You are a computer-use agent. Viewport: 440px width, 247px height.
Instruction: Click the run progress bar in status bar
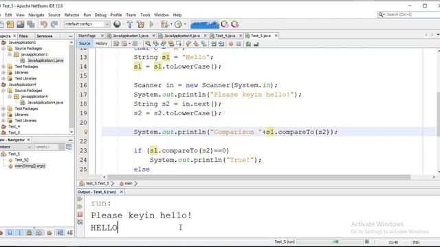(330, 242)
